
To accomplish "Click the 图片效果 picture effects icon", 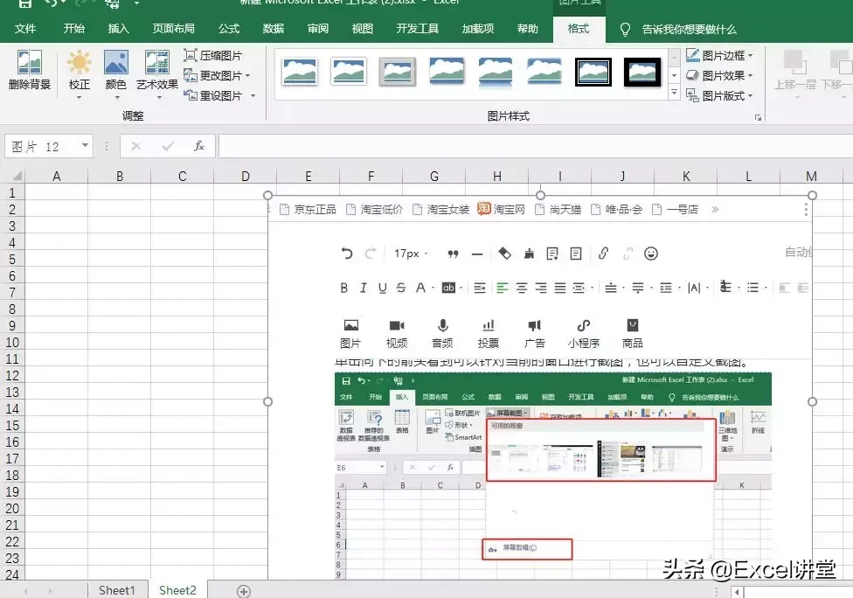I will [722, 74].
